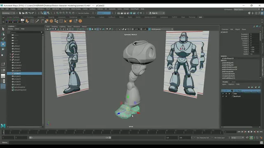Activate the Lasso select tool
Image resolution: width=264 pixels, height=148 pixels.
[3, 34]
